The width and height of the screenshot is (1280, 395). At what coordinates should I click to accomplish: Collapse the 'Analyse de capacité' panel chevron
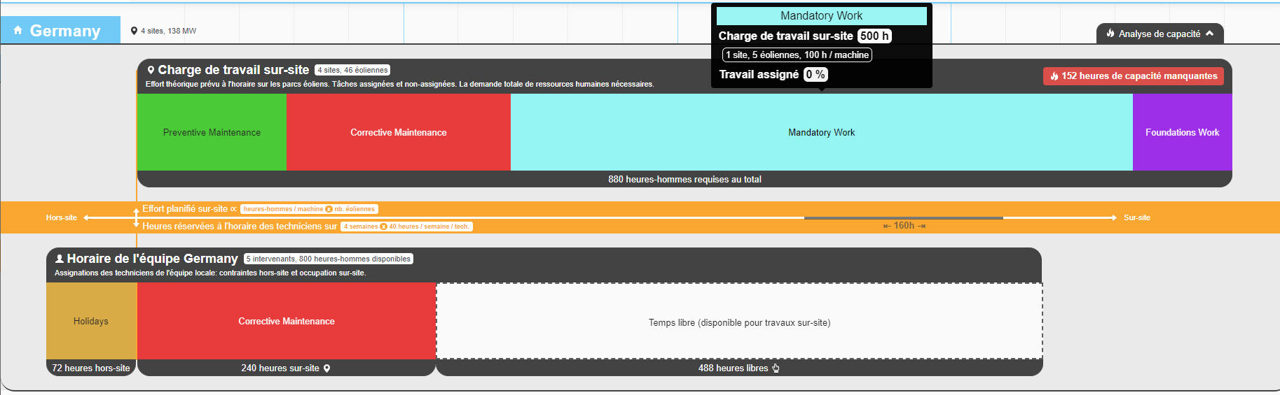pos(1209,34)
